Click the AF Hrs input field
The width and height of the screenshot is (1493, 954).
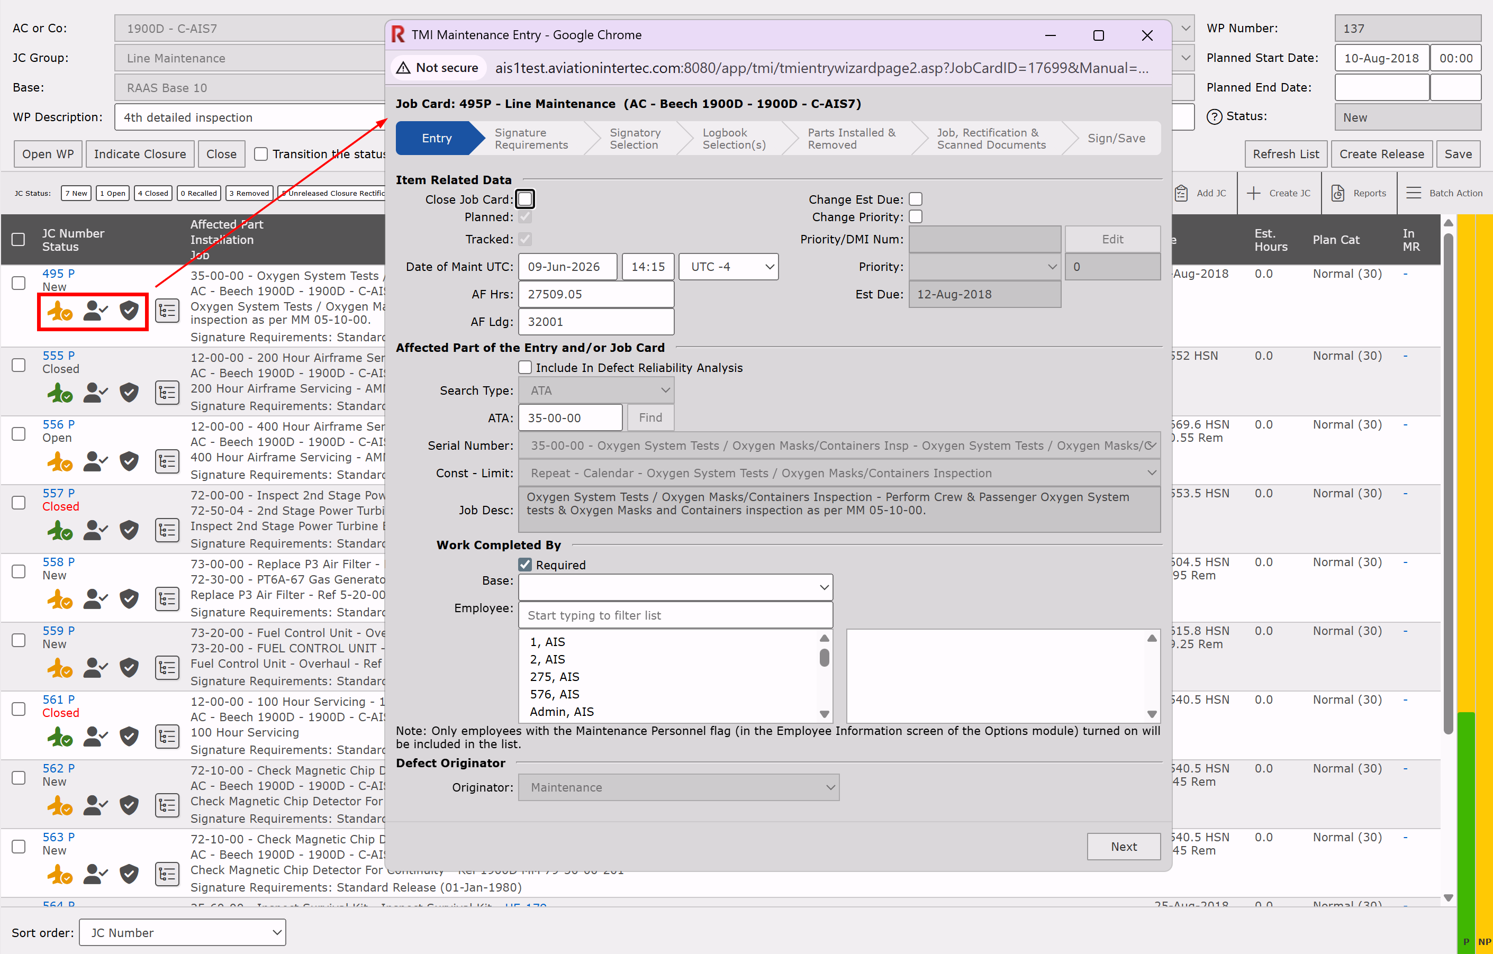pos(596,294)
